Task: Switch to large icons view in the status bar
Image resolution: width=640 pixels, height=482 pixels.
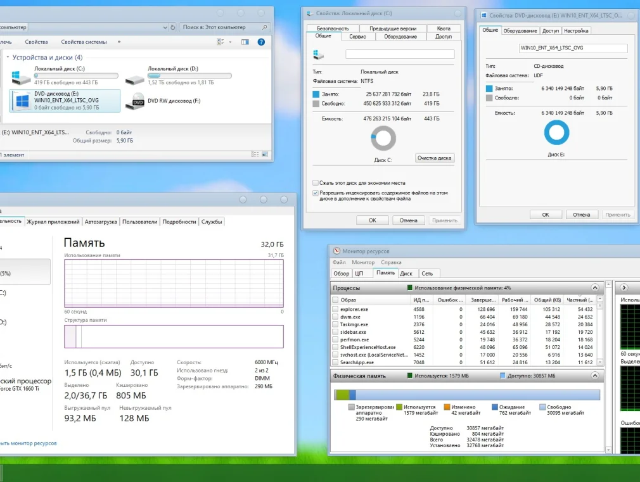Action: 265,153
